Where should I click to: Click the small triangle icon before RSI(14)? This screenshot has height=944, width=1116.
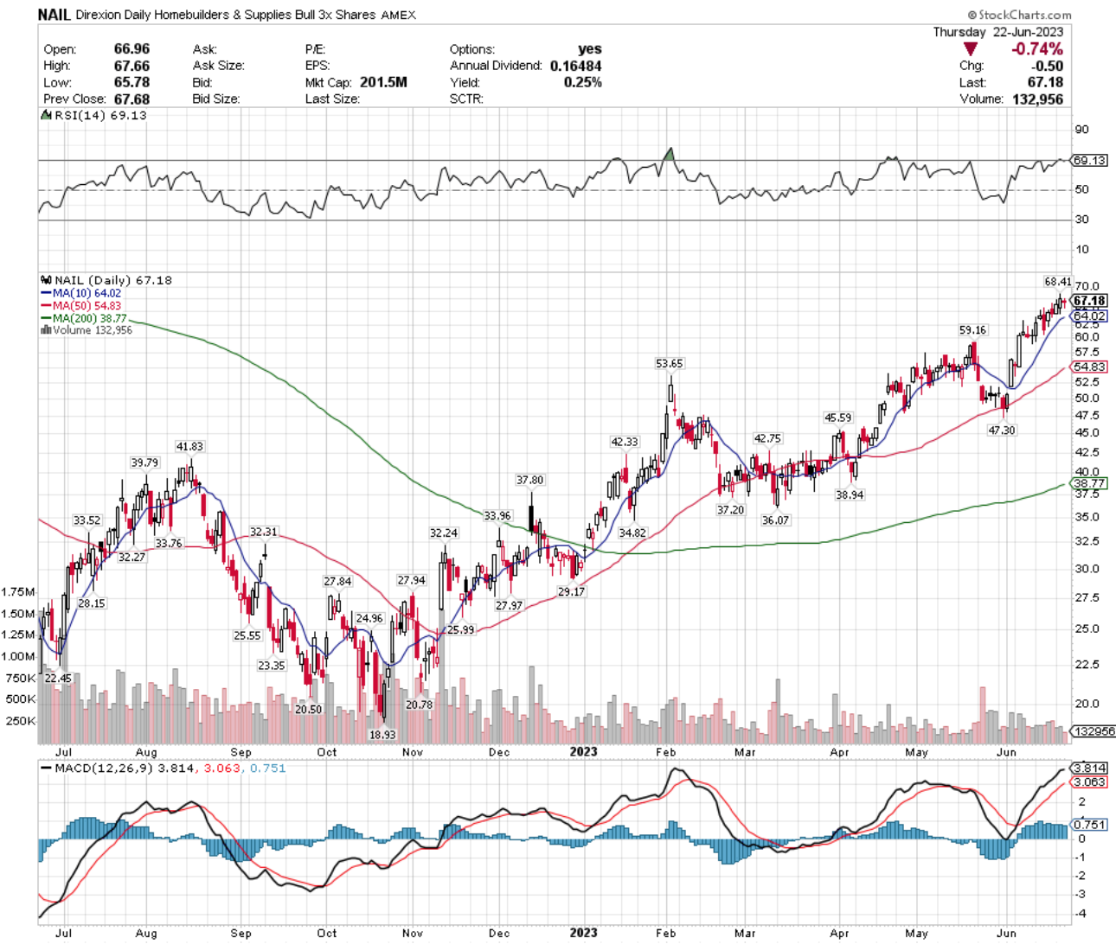click(46, 115)
